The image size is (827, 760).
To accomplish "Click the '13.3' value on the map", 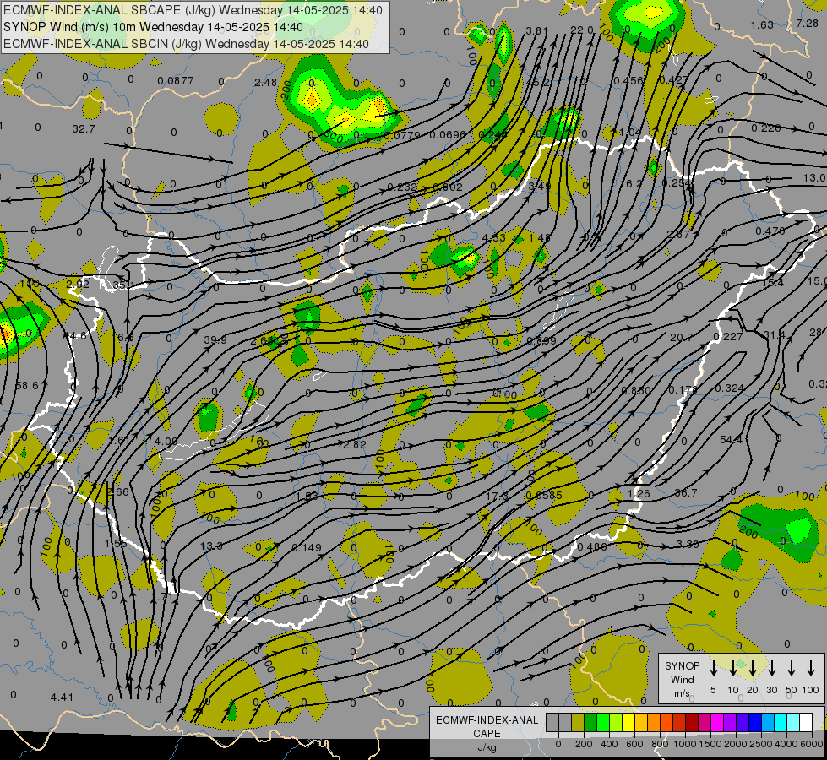I will 211,546.
